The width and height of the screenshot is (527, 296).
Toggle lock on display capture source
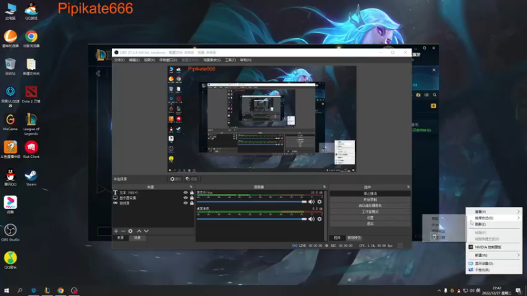pos(192,198)
